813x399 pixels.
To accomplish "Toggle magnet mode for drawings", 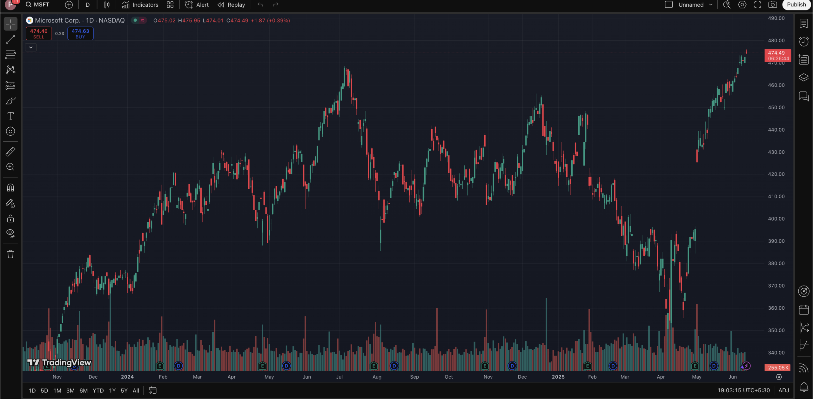I will [10, 188].
